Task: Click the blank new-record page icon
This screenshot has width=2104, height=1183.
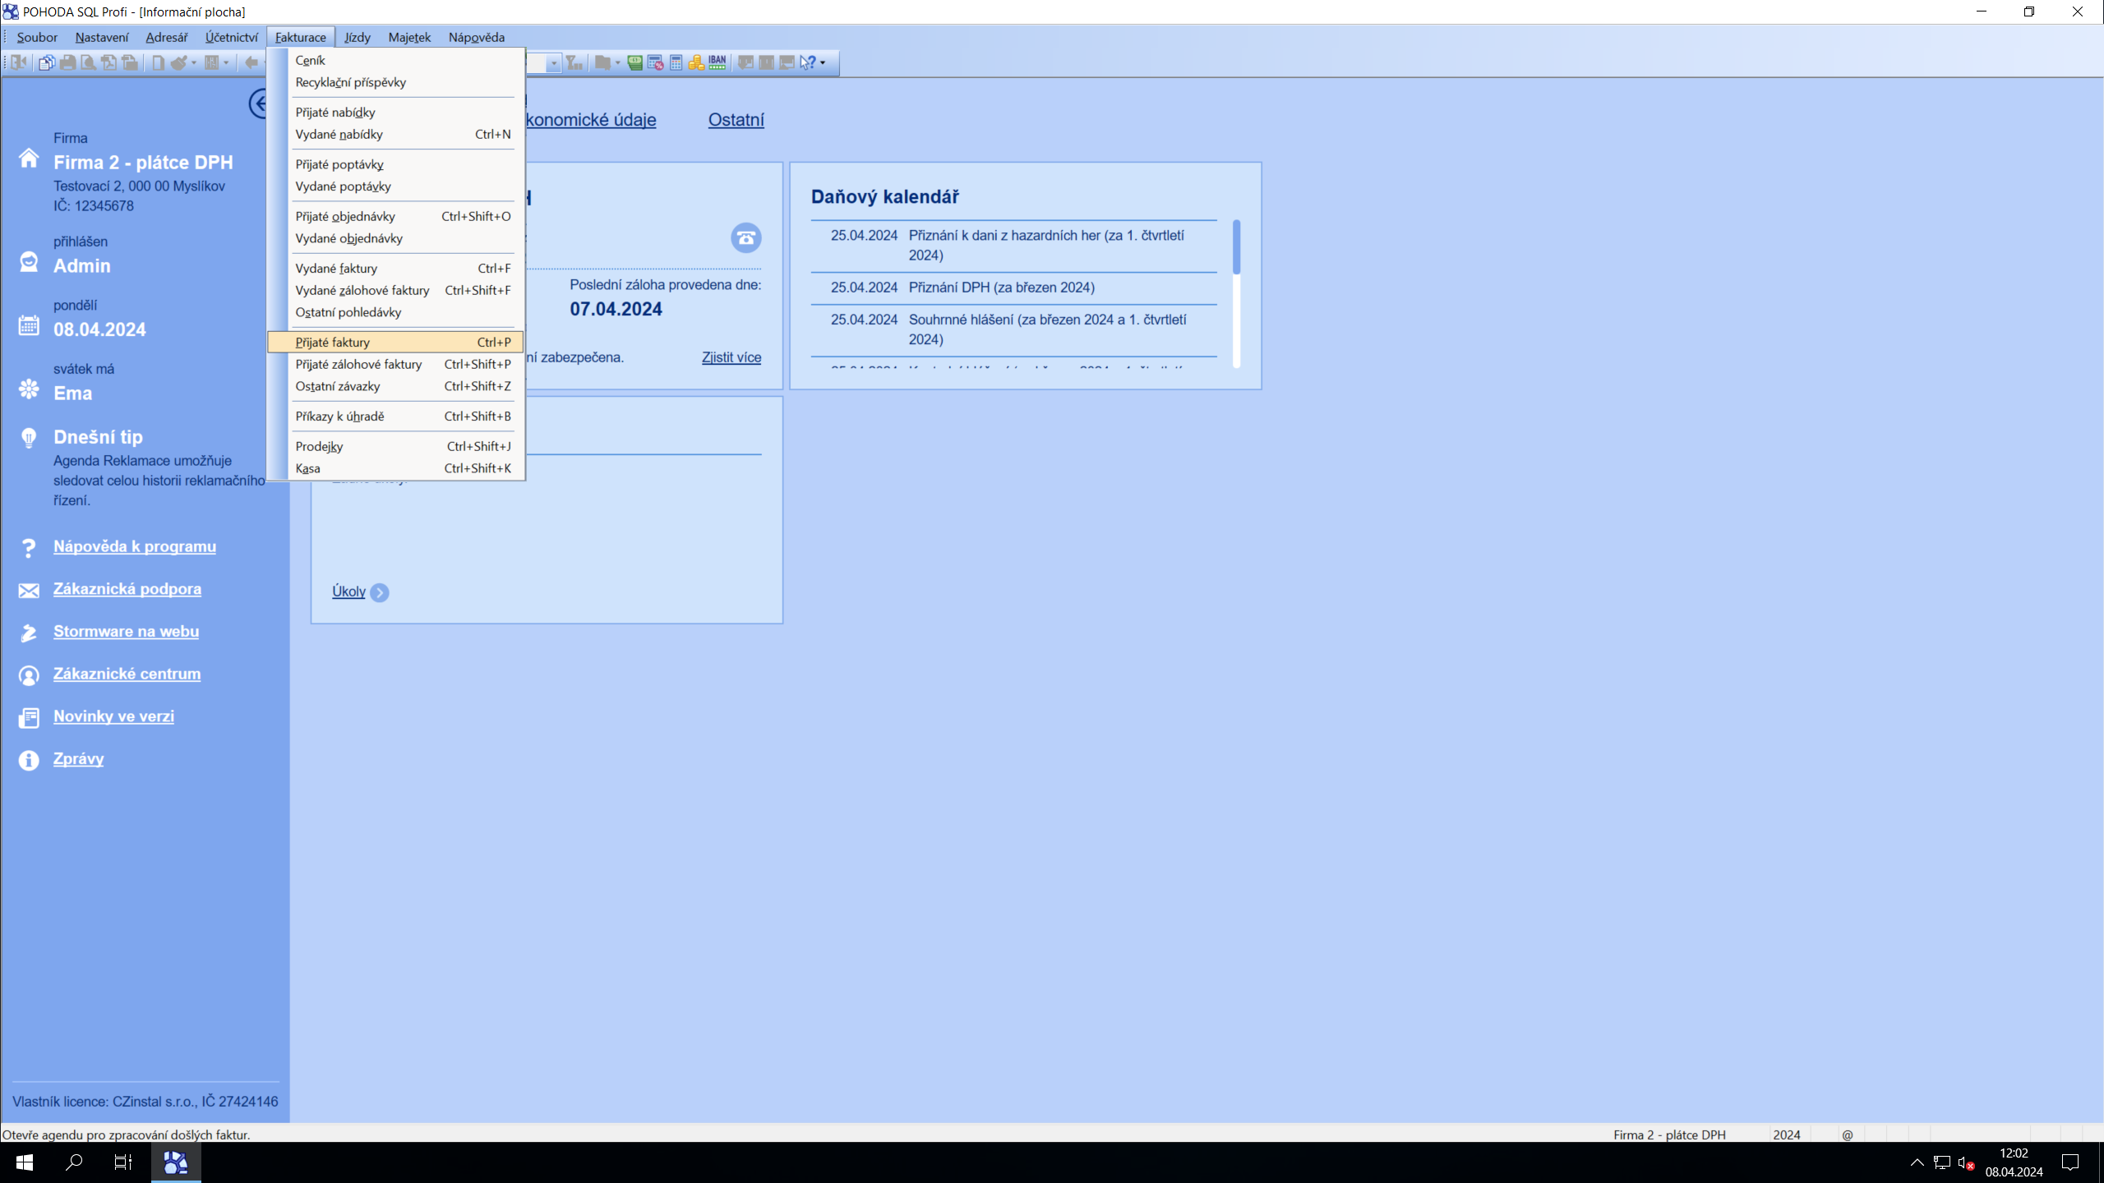Action: [158, 62]
